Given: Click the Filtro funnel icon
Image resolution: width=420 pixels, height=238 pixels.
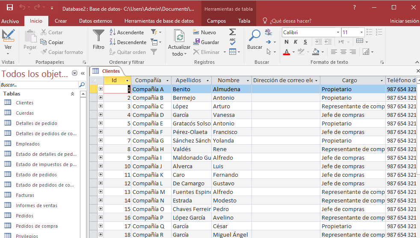Looking at the screenshot, I should 98,36.
